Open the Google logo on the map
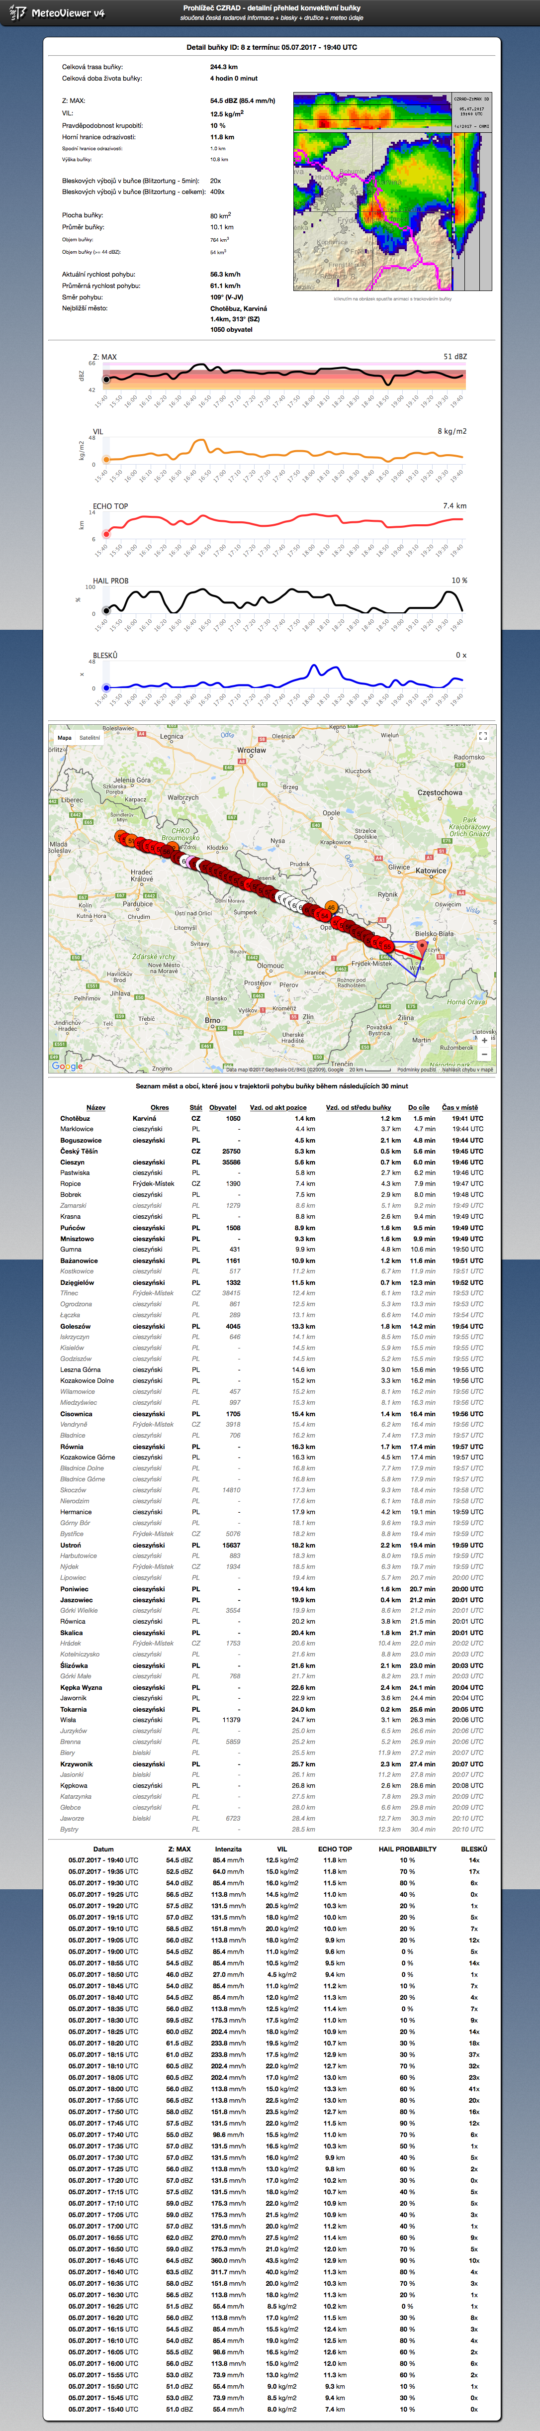This screenshot has height=2431, width=540. (67, 1067)
